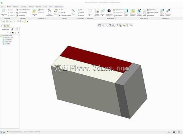Expand the Investigate group dropdown
Viewport: 183px width, 137px height.
[x=165, y=19]
